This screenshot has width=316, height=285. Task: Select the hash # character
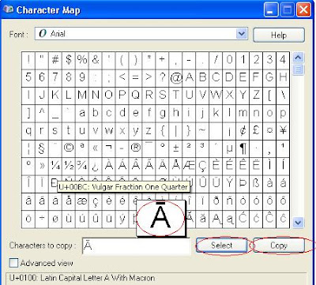tap(55, 60)
